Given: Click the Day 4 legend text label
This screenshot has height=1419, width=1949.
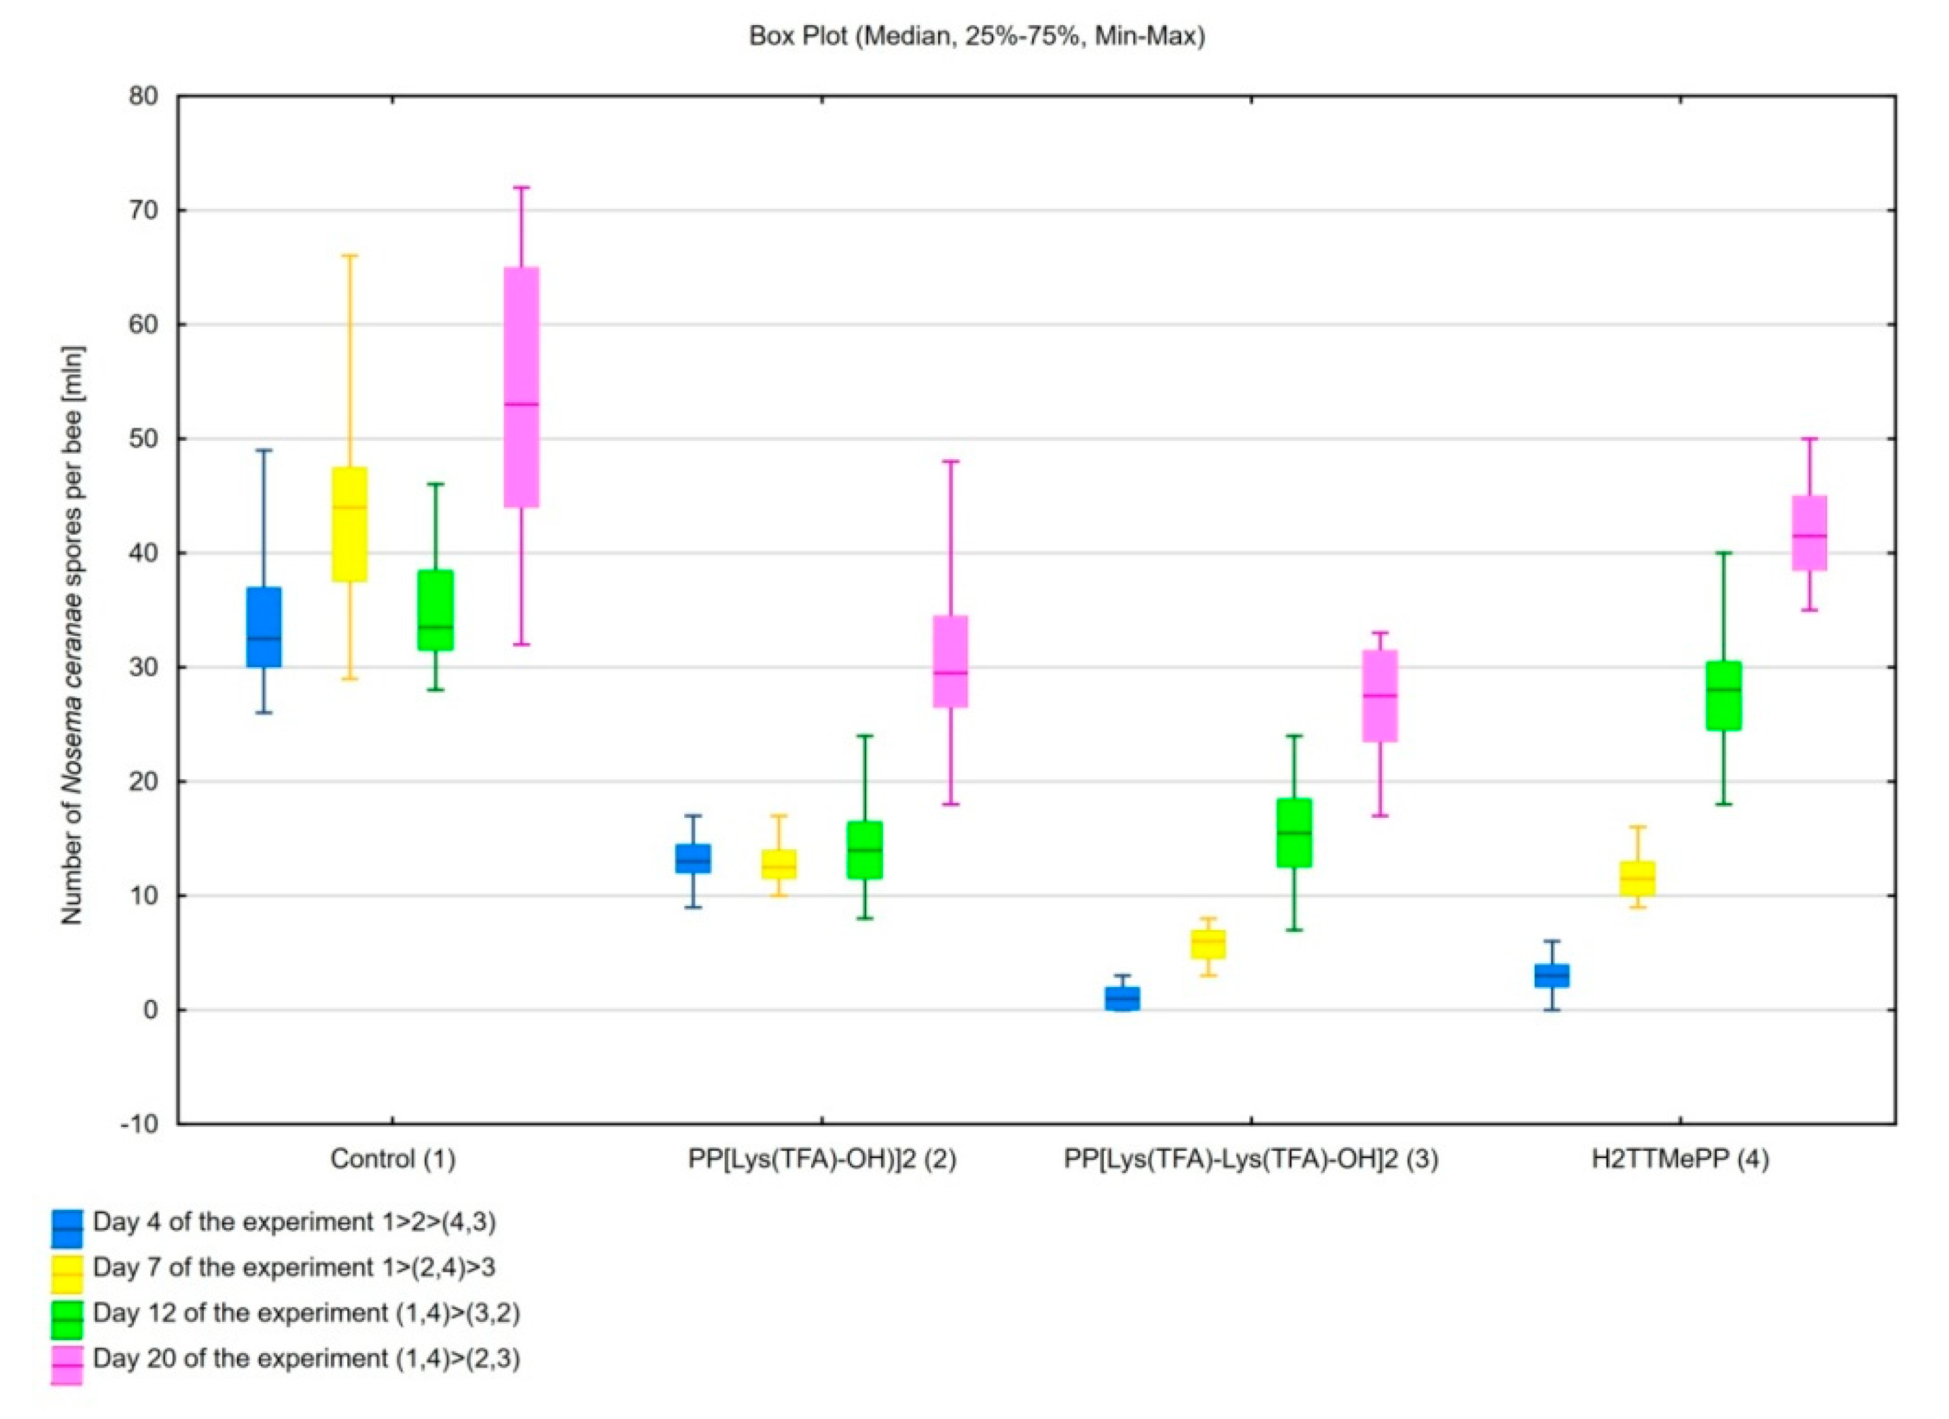Looking at the screenshot, I should (x=294, y=1221).
